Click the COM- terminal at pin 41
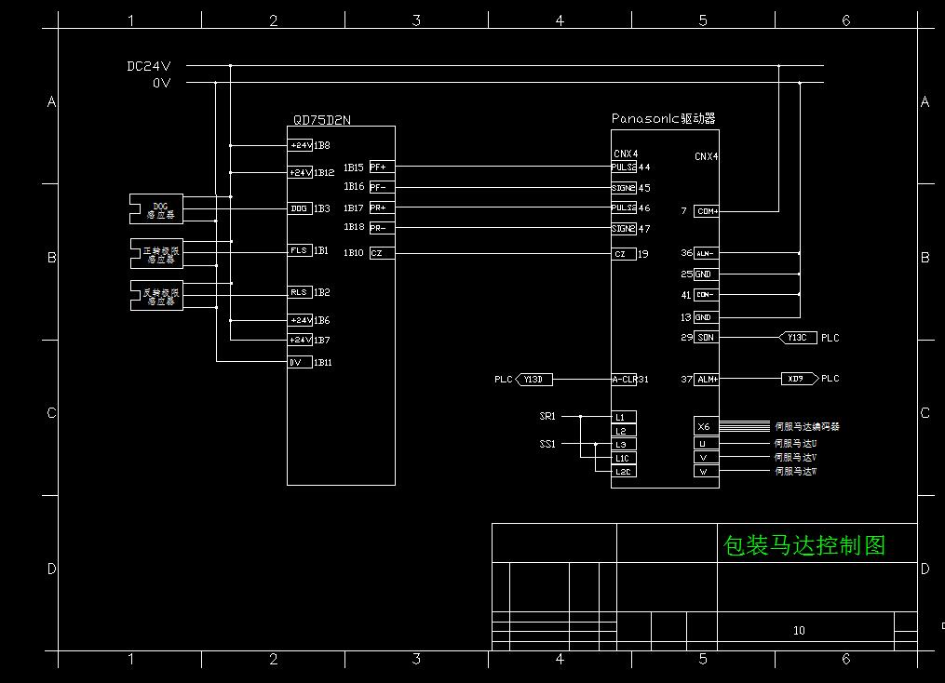945x683 pixels. [707, 295]
